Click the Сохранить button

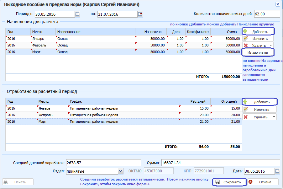tap(229, 182)
